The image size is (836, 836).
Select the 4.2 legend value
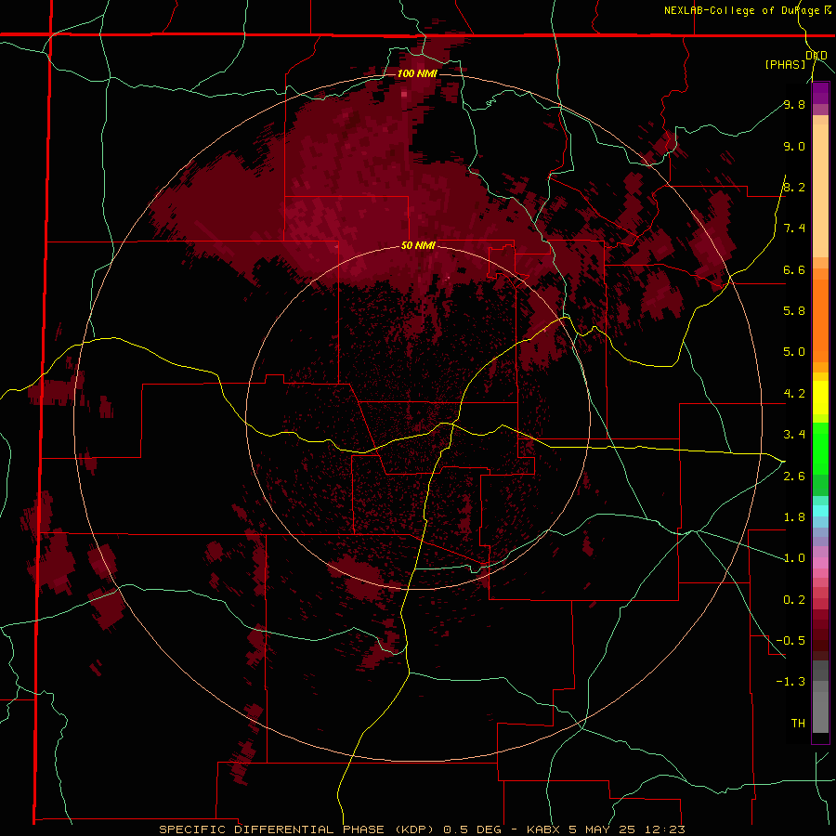pos(794,394)
